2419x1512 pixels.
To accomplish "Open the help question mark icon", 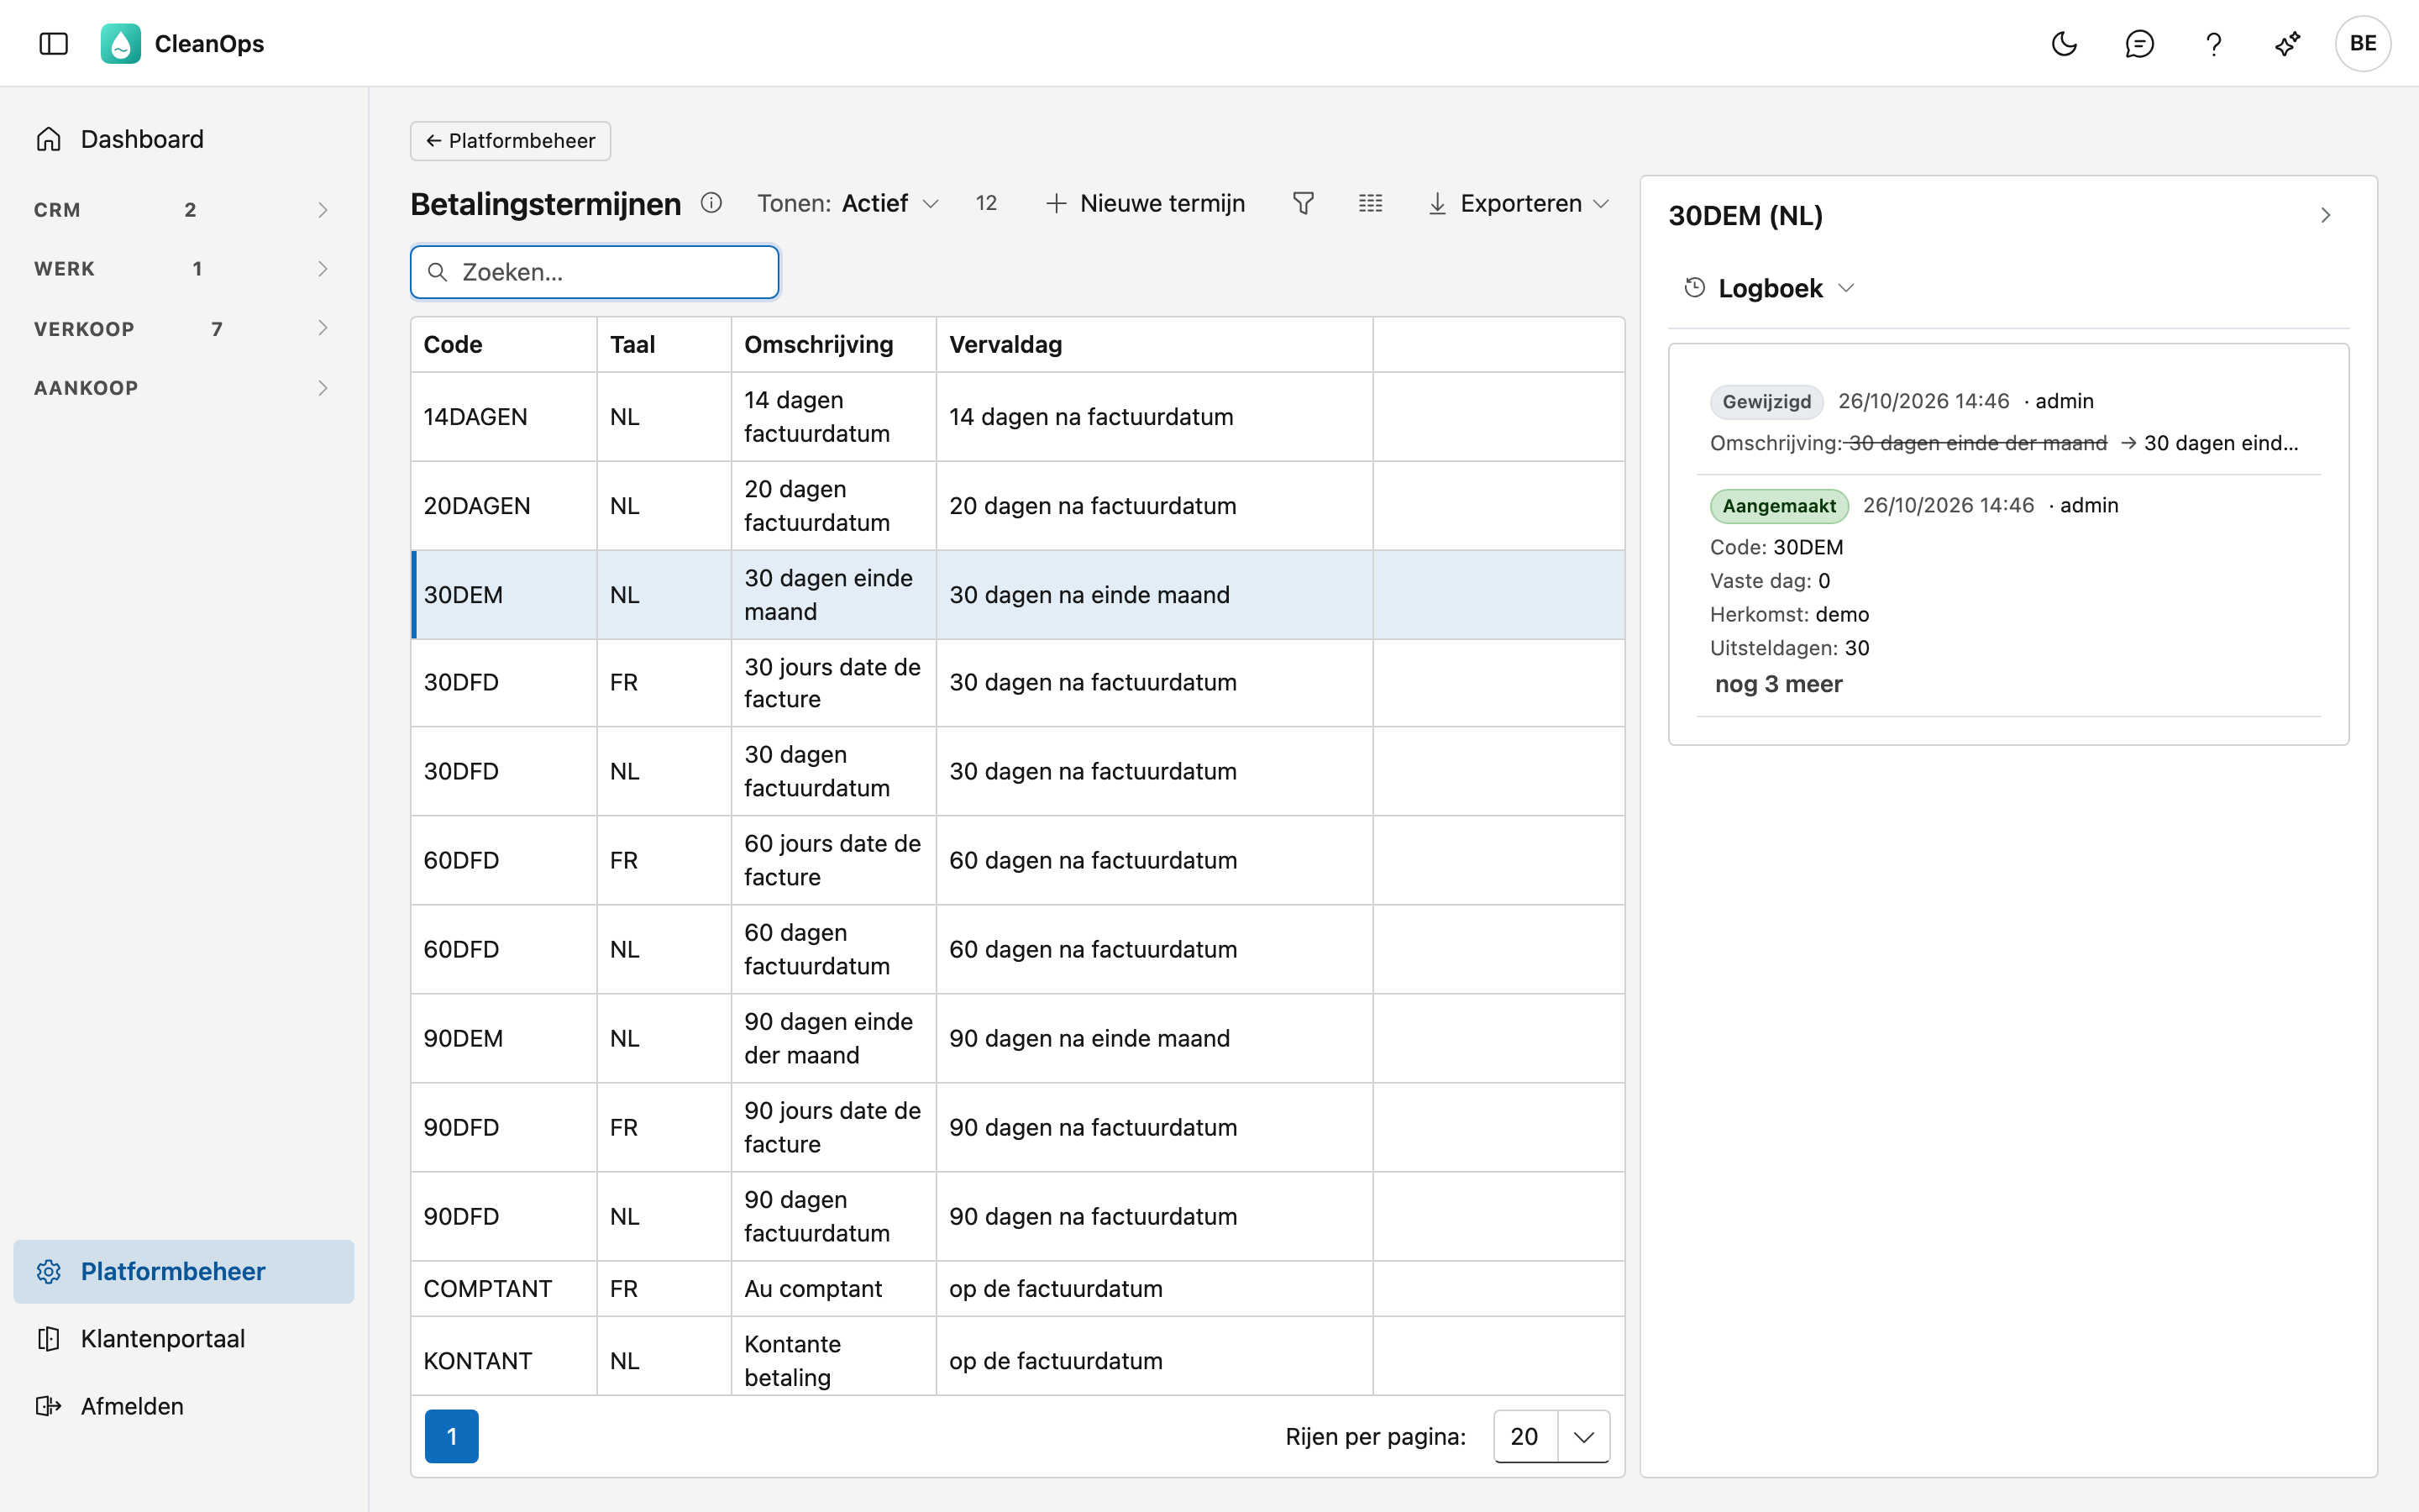I will click(2213, 43).
